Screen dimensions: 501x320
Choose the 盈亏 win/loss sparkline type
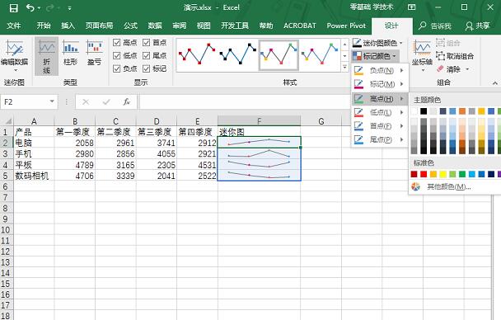click(94, 54)
